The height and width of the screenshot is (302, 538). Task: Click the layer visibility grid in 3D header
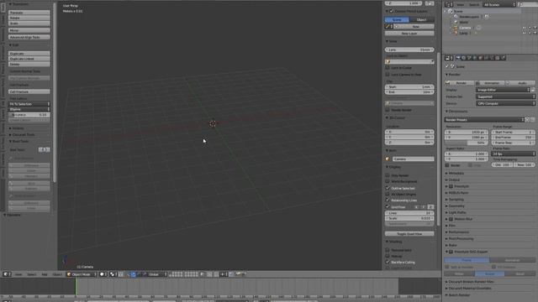[x=183, y=274]
